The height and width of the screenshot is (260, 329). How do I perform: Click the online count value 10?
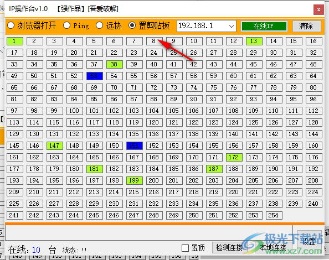(36, 250)
